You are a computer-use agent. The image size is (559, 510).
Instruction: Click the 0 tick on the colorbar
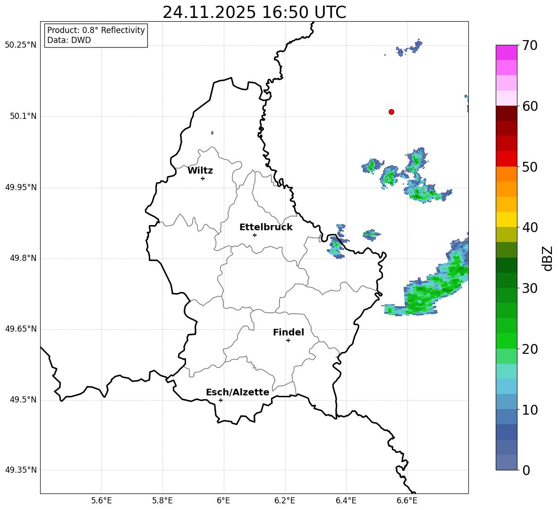(526, 470)
